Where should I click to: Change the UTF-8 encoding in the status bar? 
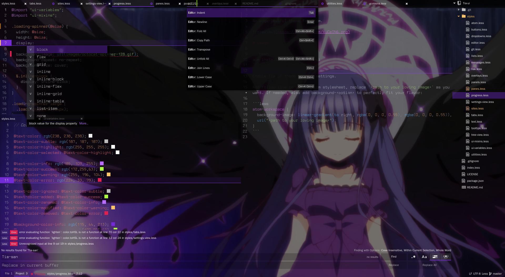(x=477, y=274)
